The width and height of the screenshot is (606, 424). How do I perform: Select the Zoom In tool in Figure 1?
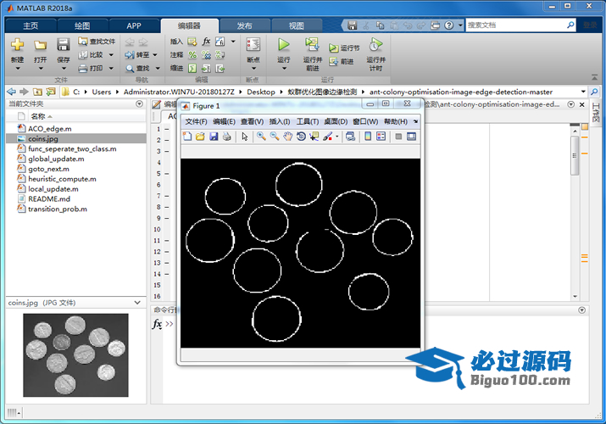260,136
